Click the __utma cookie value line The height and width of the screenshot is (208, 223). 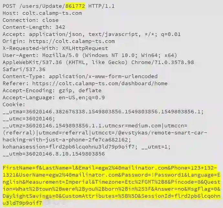coord(103,112)
